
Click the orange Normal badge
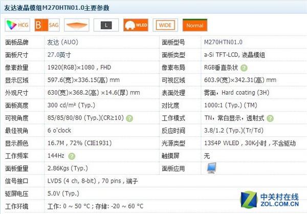[x=195, y=24]
